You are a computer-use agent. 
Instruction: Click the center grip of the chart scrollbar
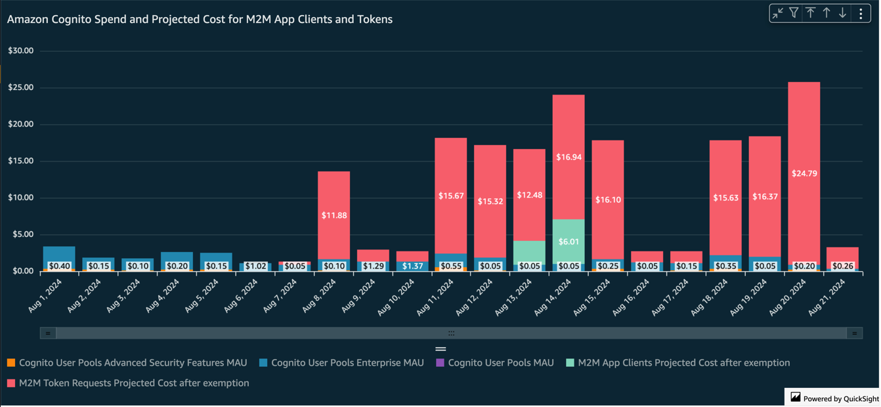pyautogui.click(x=452, y=333)
